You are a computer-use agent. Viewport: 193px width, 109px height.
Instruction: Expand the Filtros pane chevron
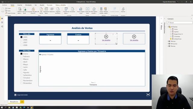click(x=161, y=19)
